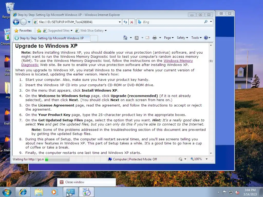Select the Step by Step Setting Up tab

[51, 38]
